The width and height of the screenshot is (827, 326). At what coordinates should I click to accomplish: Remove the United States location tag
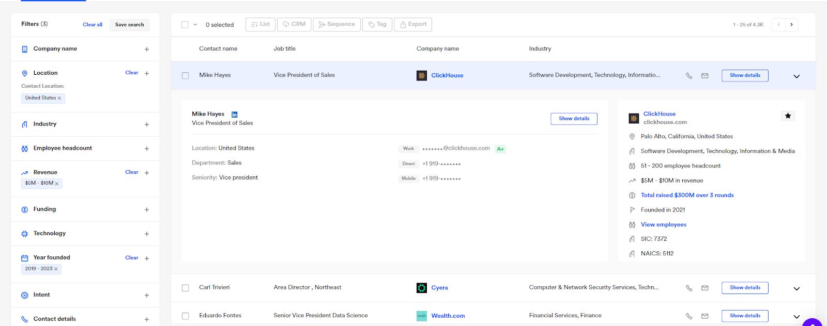59,98
